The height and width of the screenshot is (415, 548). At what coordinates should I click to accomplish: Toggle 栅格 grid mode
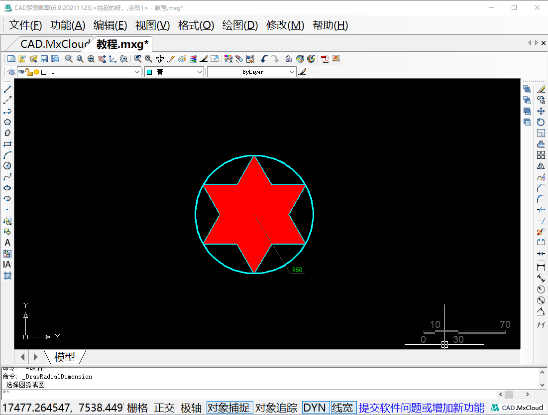[x=137, y=408]
